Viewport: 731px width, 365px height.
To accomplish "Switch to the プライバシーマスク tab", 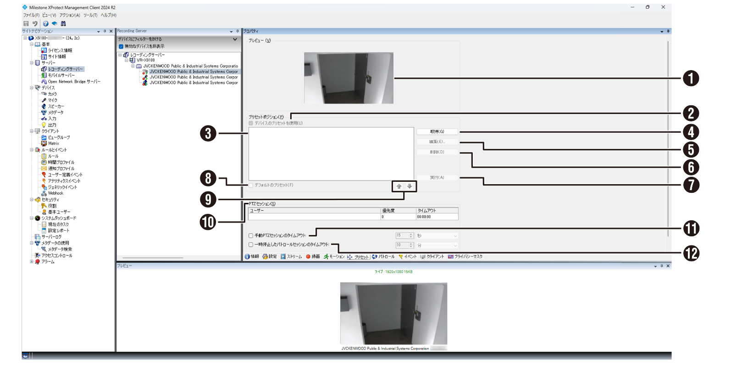I will 465,257.
